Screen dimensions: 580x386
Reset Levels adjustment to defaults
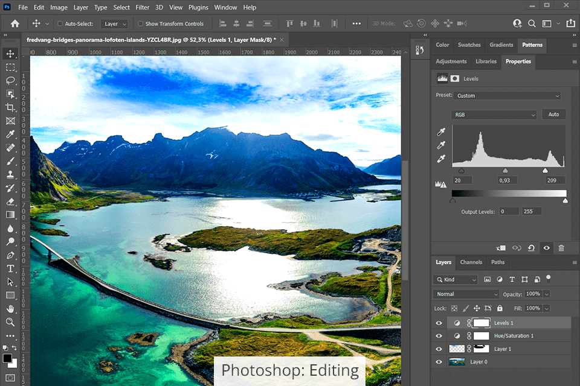click(x=531, y=248)
